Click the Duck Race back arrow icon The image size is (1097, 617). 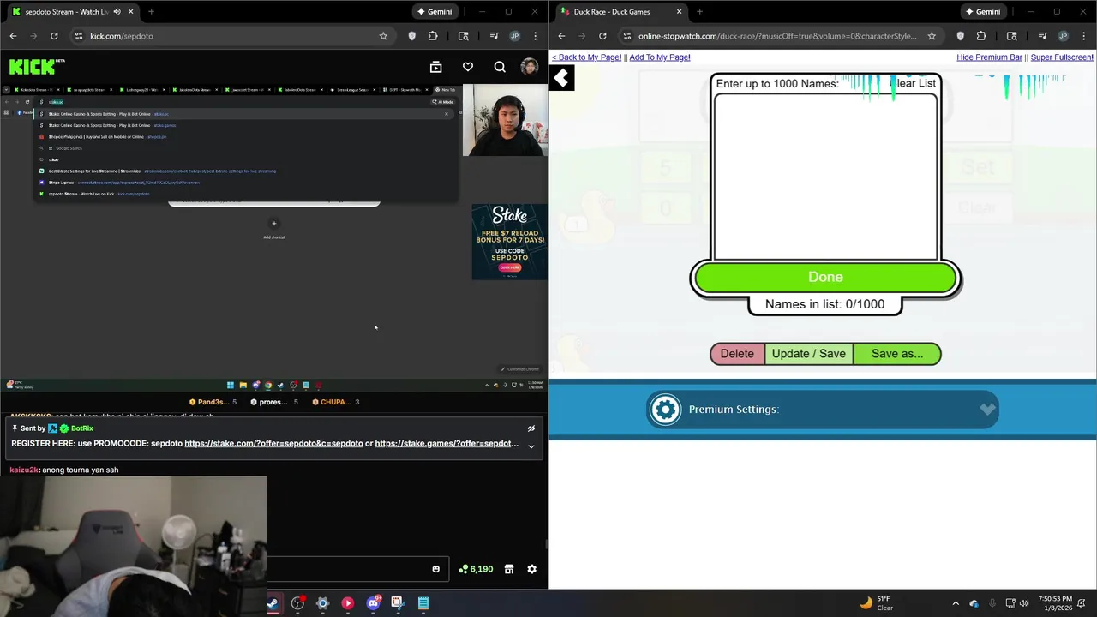pyautogui.click(x=561, y=79)
